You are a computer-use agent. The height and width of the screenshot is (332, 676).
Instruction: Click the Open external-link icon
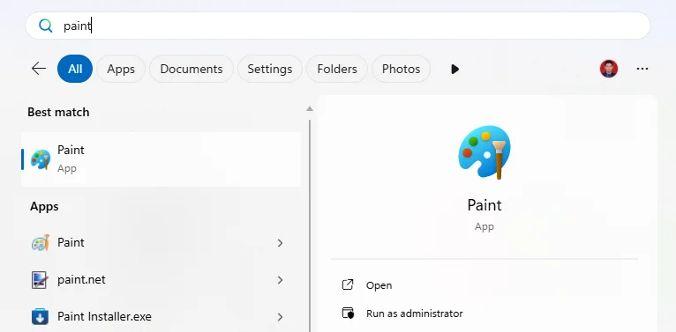348,284
